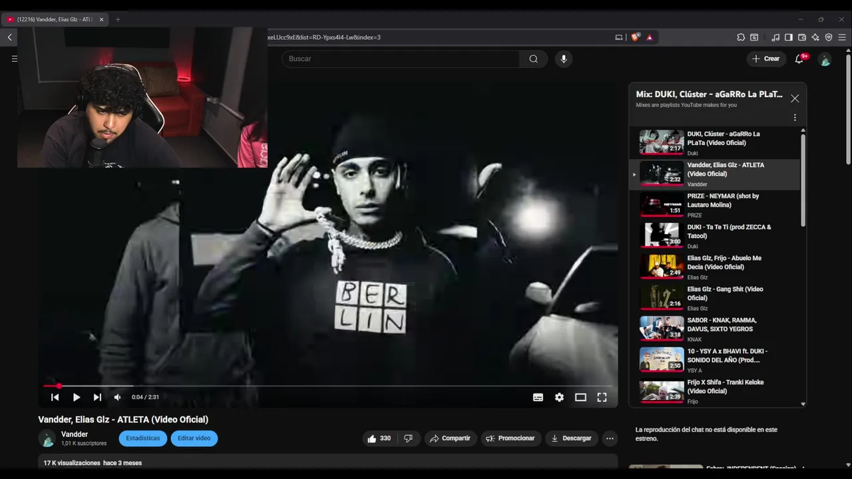This screenshot has width=852, height=479.
Task: Select DUKI - Ta Te Ti in playlist
Action: (x=715, y=236)
